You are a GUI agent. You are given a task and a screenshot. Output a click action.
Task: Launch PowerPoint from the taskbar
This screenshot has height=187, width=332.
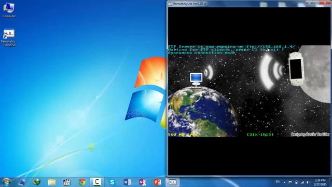pos(157,182)
